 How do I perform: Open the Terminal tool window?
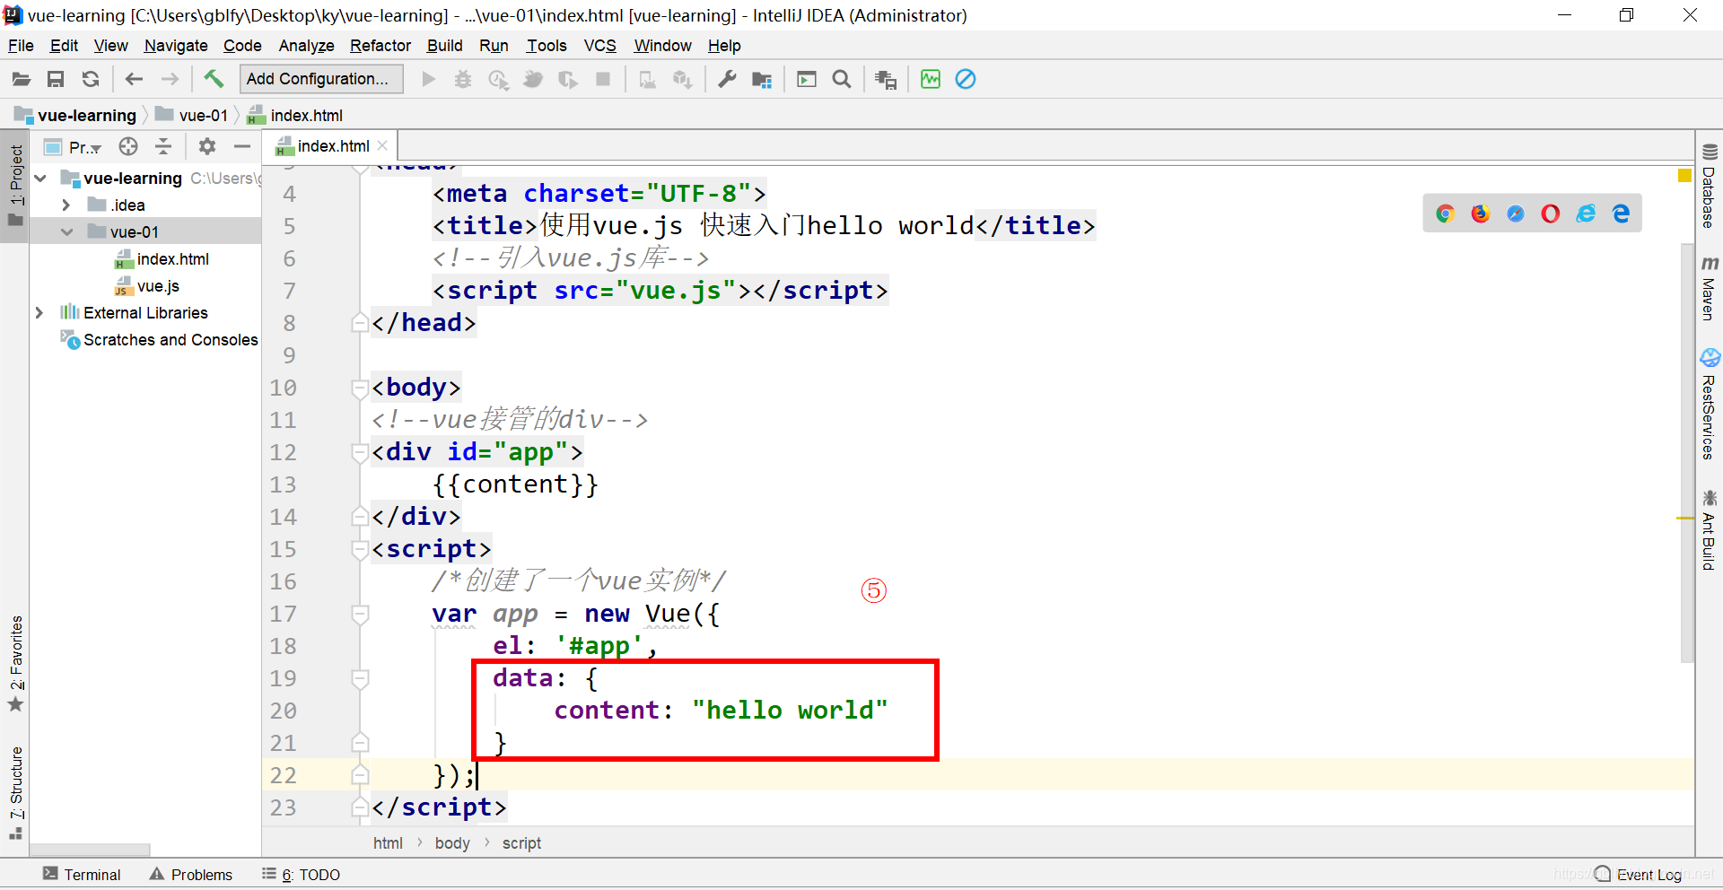click(x=82, y=875)
